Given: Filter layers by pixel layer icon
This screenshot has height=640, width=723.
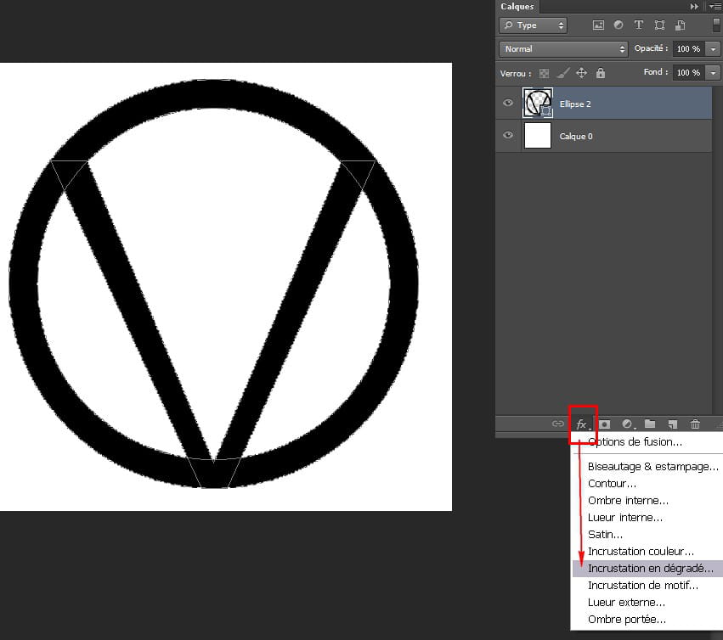Looking at the screenshot, I should click(x=598, y=25).
